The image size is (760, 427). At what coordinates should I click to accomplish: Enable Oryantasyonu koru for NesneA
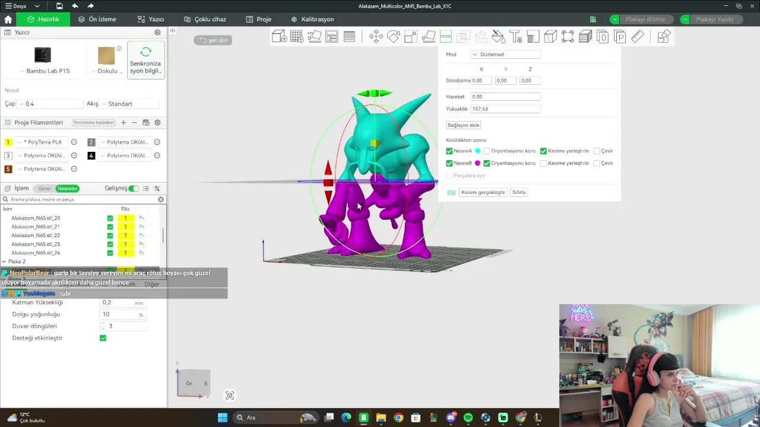point(487,151)
